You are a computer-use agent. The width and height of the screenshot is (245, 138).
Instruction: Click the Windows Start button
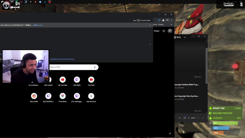pos(2,2)
